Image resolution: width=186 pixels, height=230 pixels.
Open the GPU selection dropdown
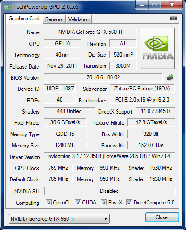point(59,219)
